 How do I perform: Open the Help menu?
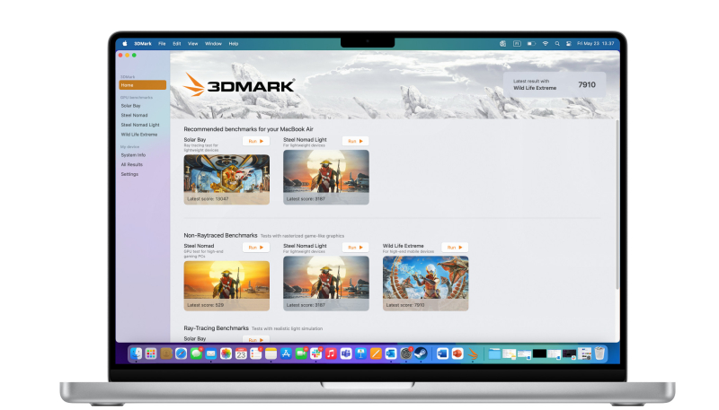tap(234, 43)
